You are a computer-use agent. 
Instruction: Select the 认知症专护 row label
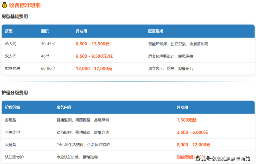(14, 157)
